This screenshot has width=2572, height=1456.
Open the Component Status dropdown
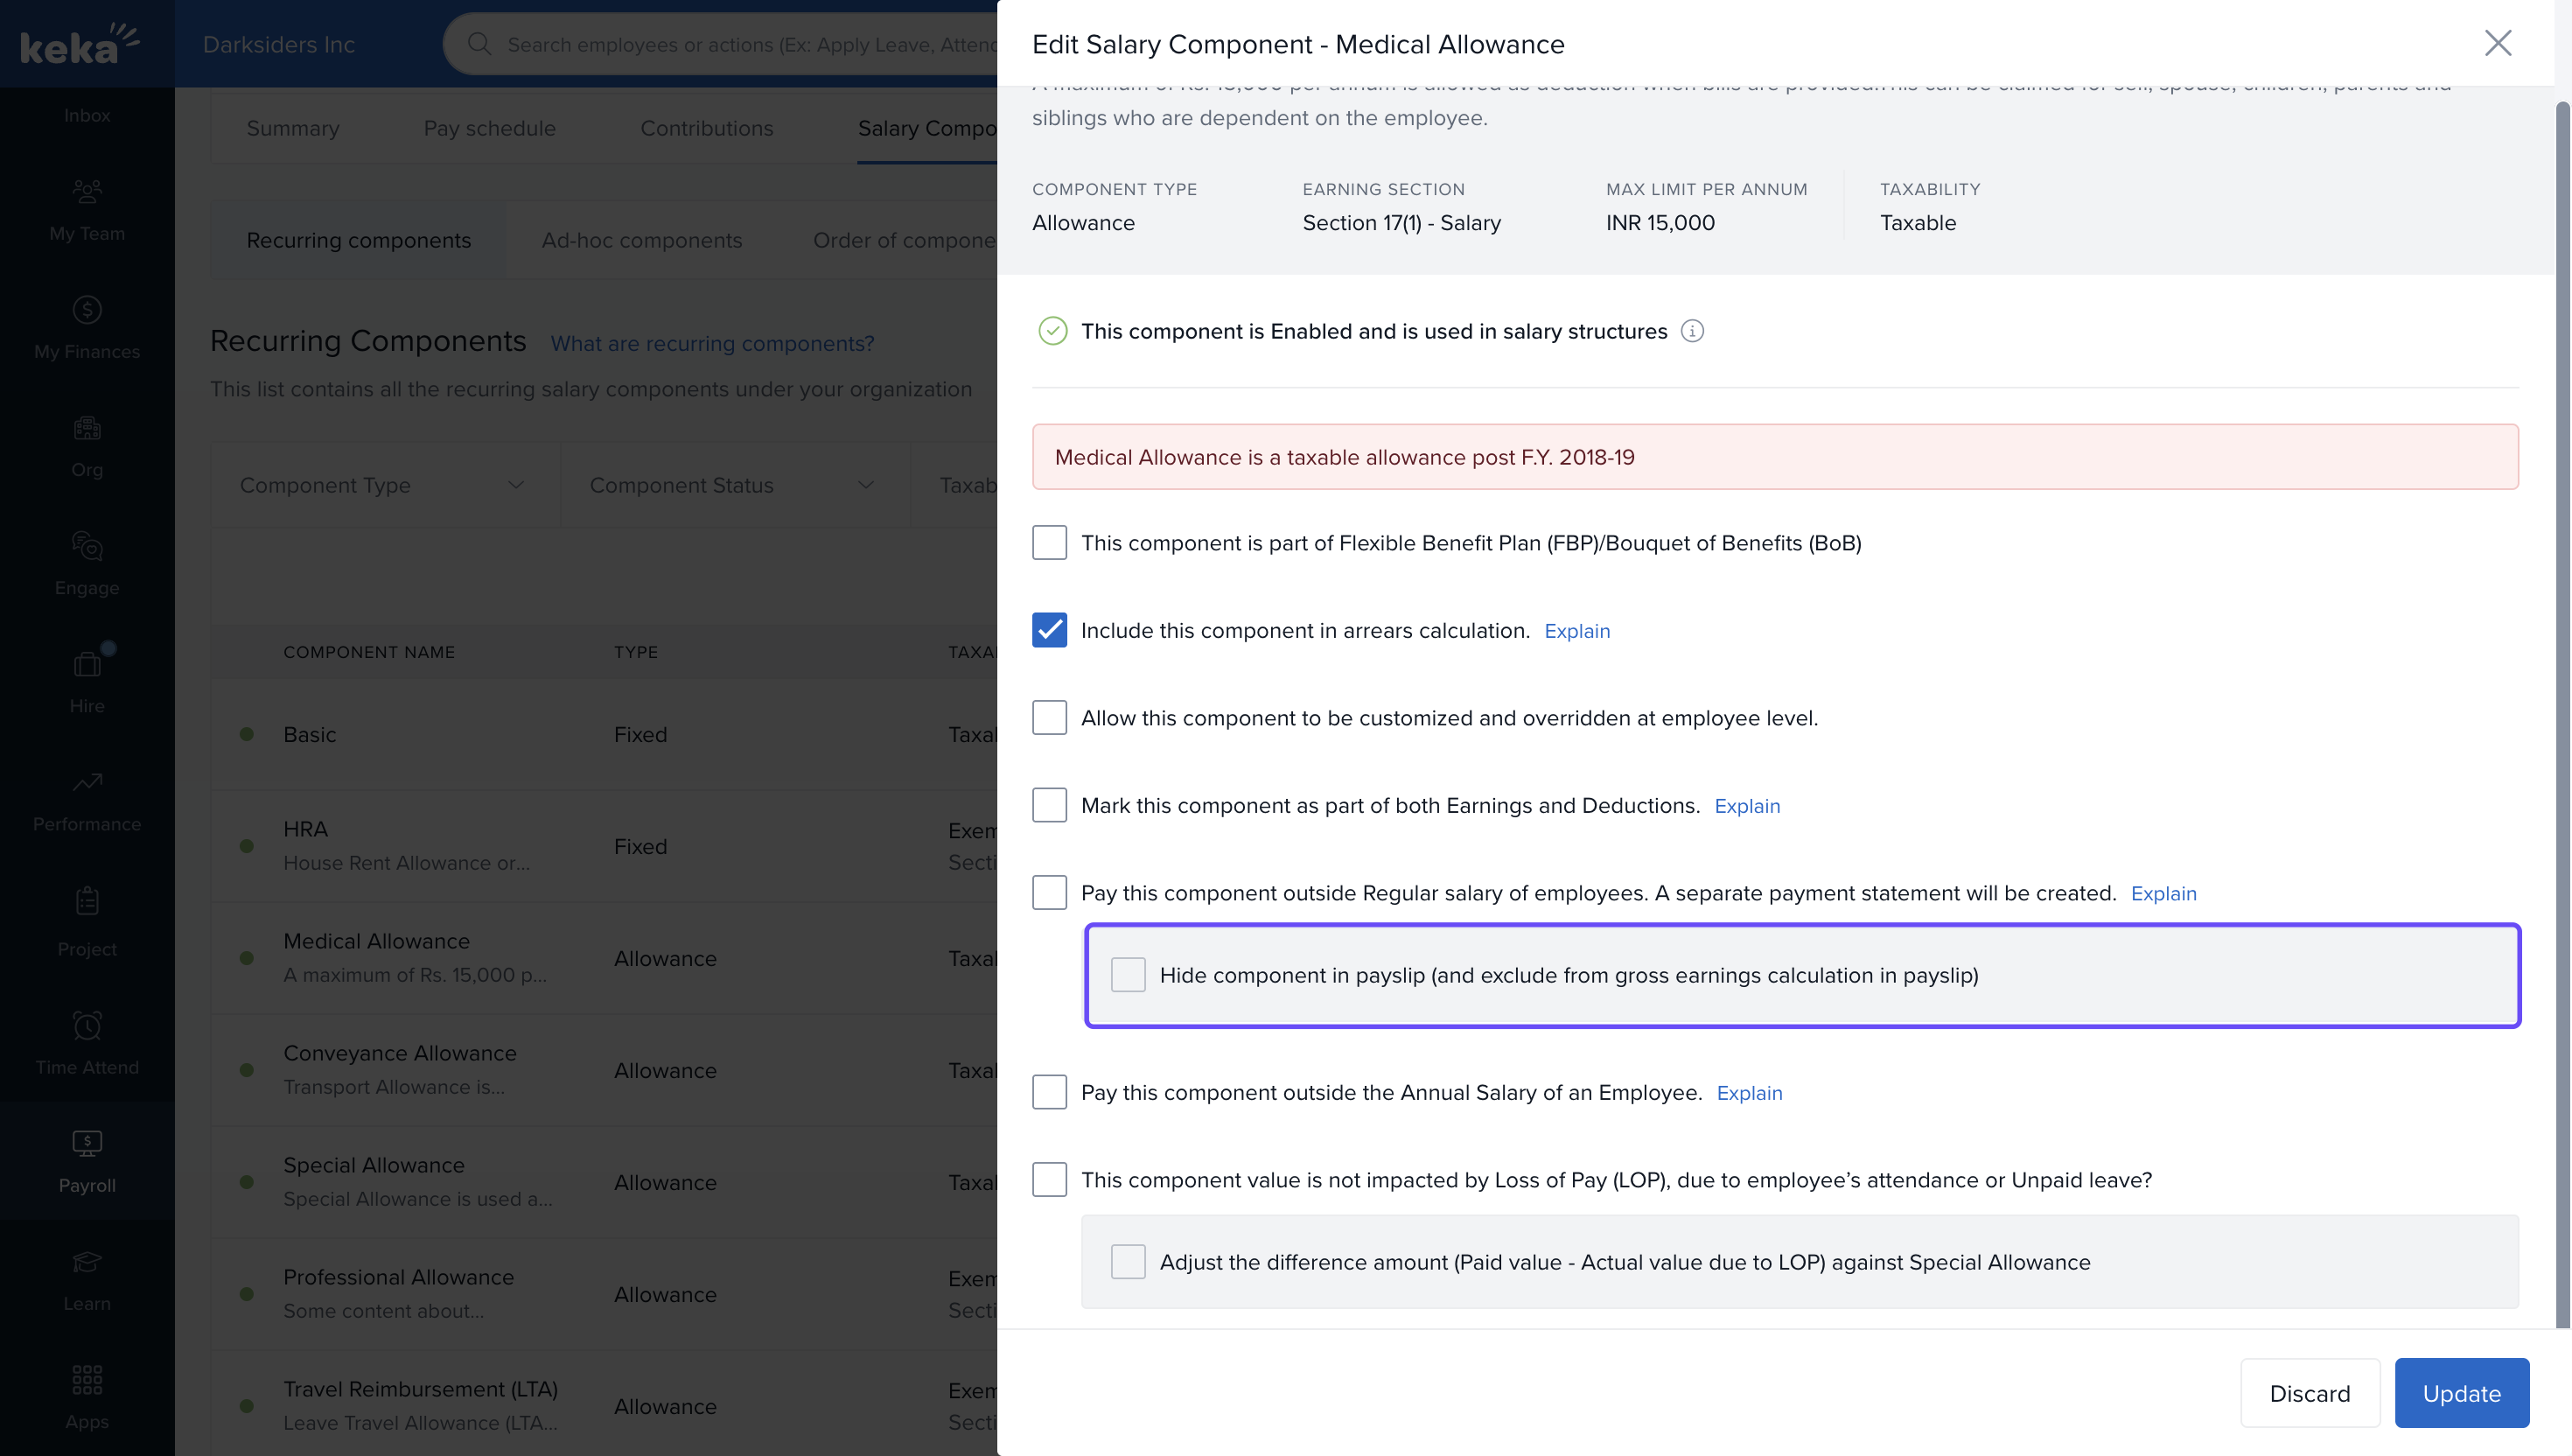pos(734,485)
